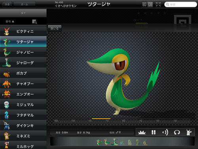Select ジャノビー in the Pokémon list

click(23, 52)
